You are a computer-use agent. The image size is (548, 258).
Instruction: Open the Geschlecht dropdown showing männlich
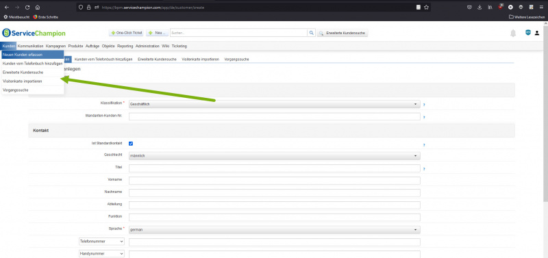point(275,156)
